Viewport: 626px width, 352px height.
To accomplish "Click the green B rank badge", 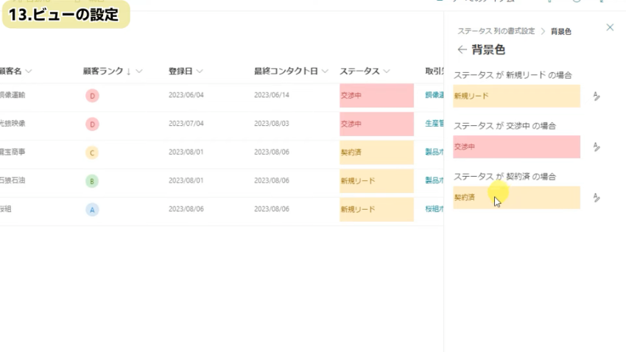I will click(x=92, y=181).
